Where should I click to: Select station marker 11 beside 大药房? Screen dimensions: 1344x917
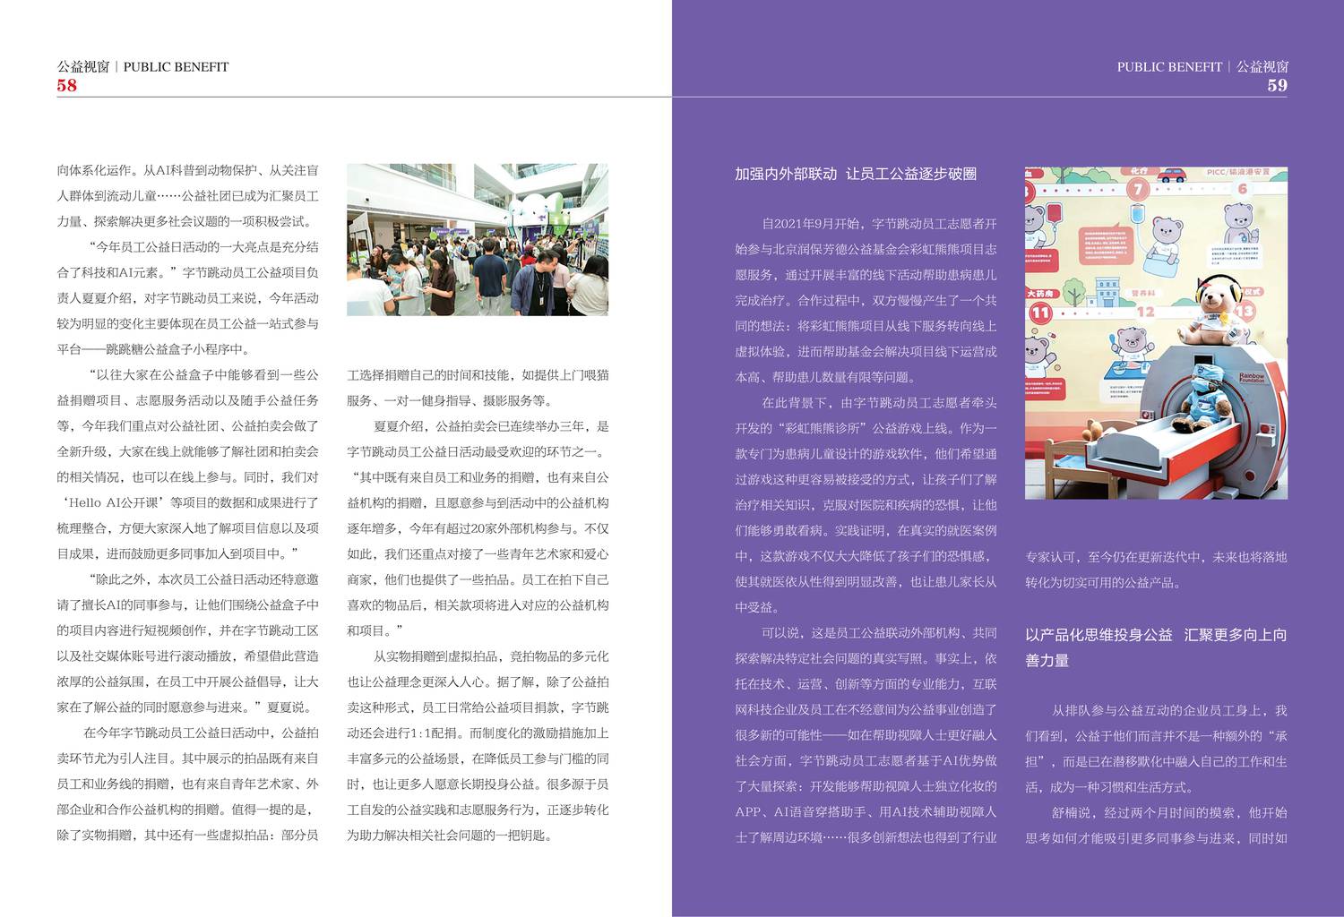click(x=1039, y=313)
